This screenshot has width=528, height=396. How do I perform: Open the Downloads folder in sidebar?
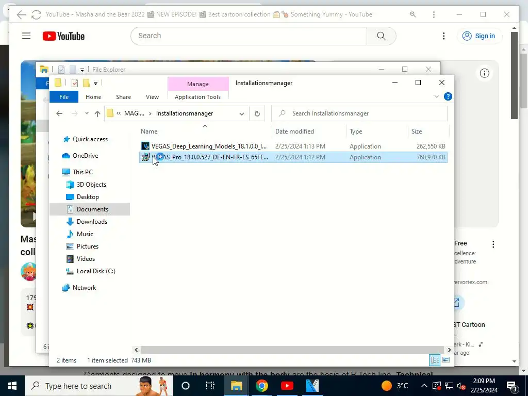coord(92,222)
